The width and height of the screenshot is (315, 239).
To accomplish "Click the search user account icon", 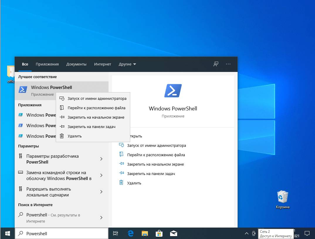I will [x=216, y=64].
